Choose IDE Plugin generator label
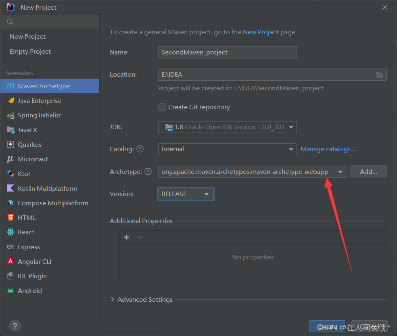 (x=32, y=276)
